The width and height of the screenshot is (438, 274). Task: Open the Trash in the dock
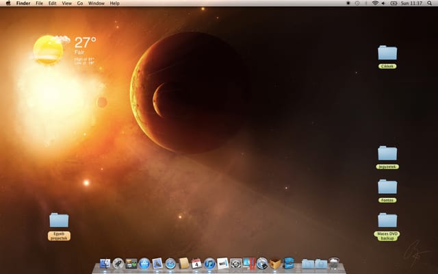(334, 263)
